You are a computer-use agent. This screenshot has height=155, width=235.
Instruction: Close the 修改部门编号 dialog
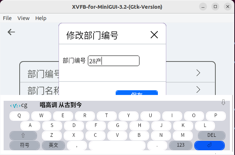point(154,35)
